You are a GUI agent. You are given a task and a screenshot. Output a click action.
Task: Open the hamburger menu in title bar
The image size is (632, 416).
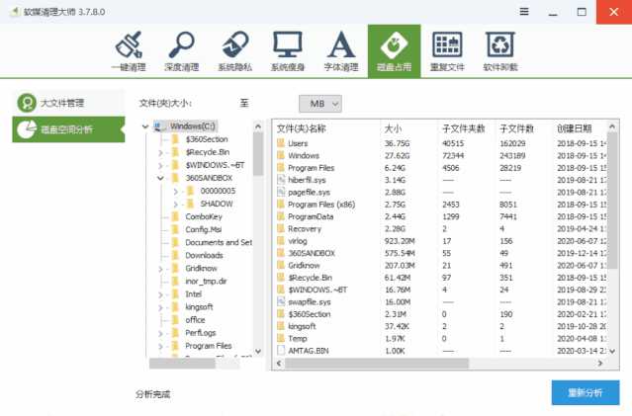[524, 12]
